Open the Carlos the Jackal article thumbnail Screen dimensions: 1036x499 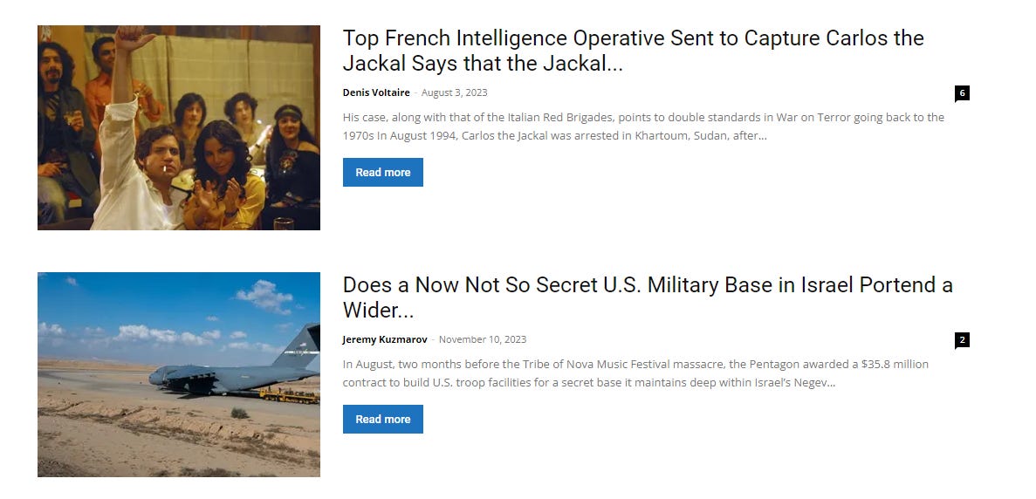pyautogui.click(x=178, y=127)
